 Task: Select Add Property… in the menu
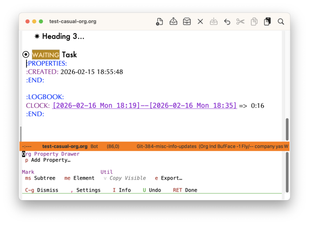click(50, 160)
